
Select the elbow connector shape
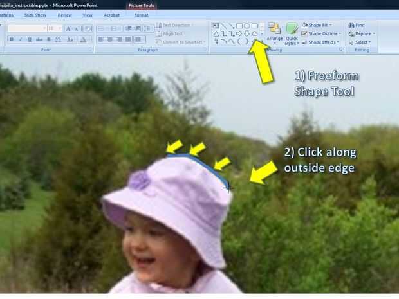tap(223, 33)
